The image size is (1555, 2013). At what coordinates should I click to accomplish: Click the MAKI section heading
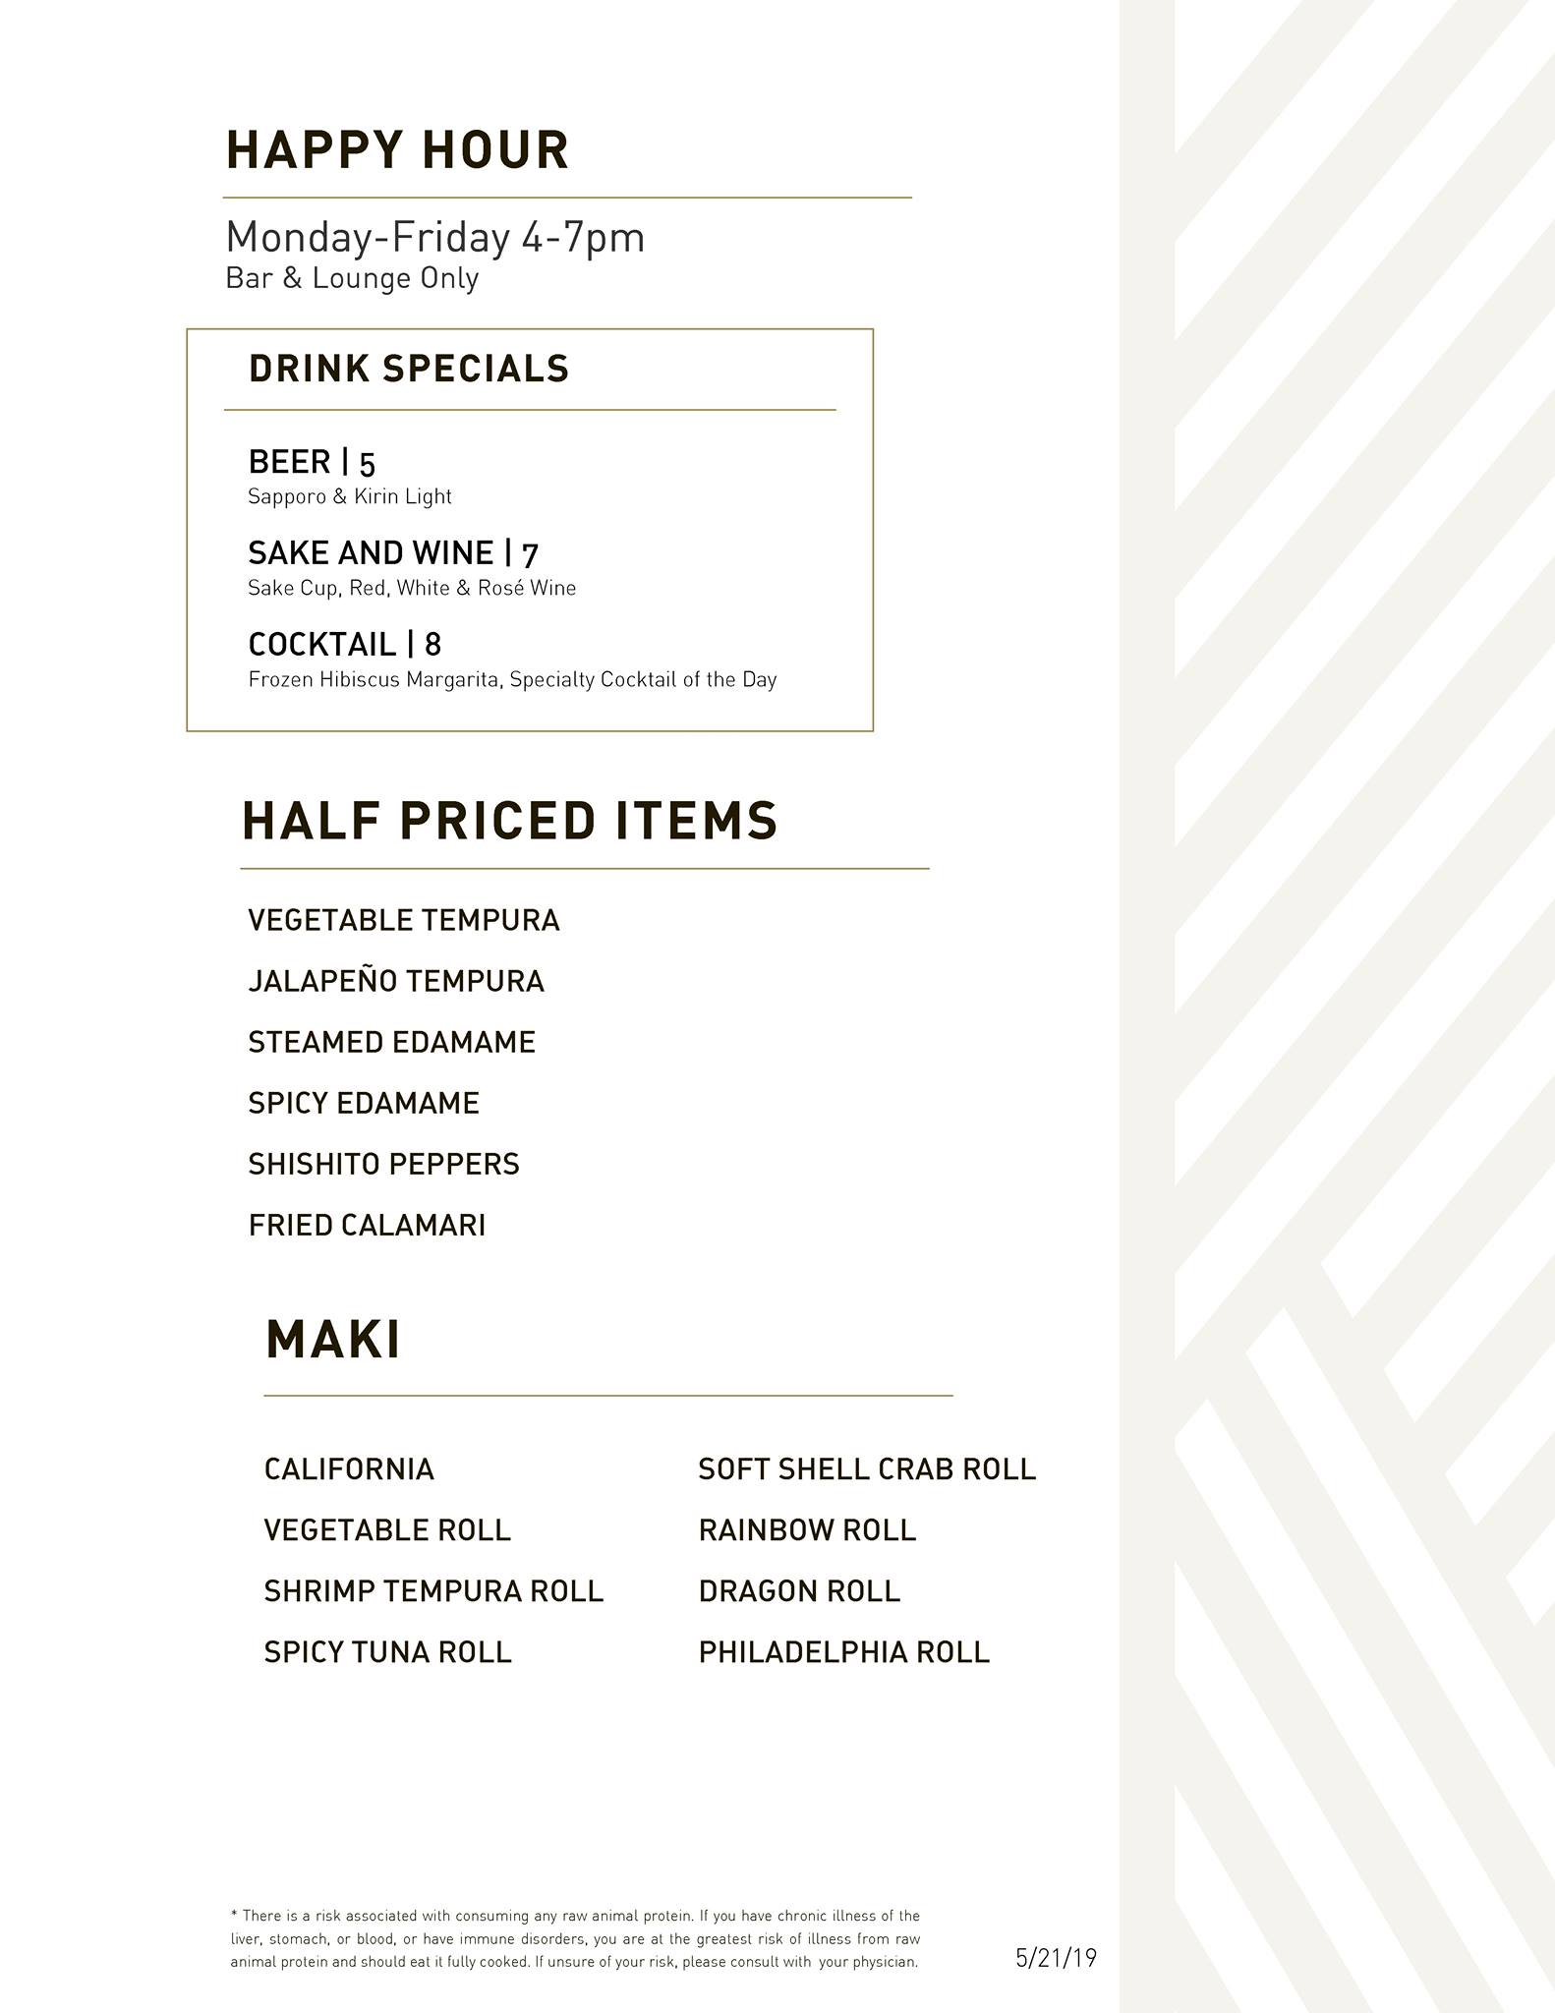click(x=333, y=1340)
